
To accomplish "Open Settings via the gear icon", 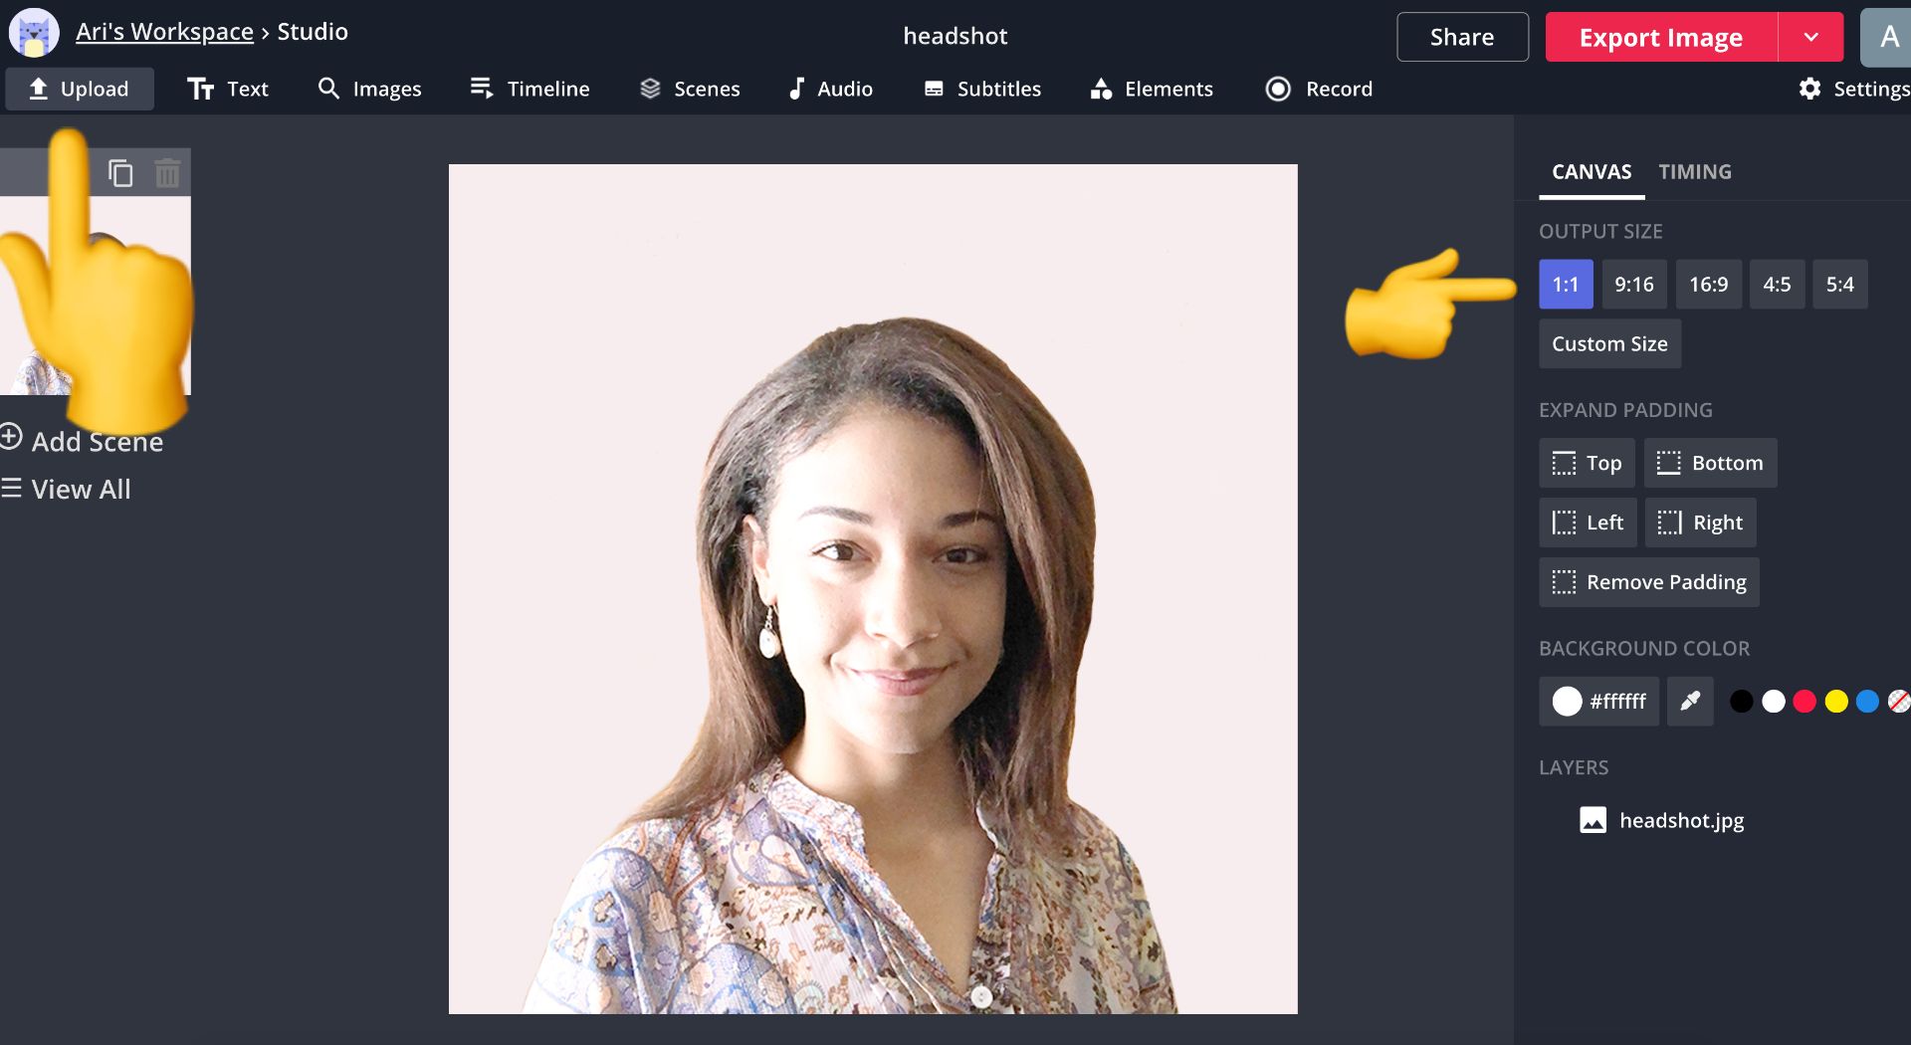I will 1809,89.
